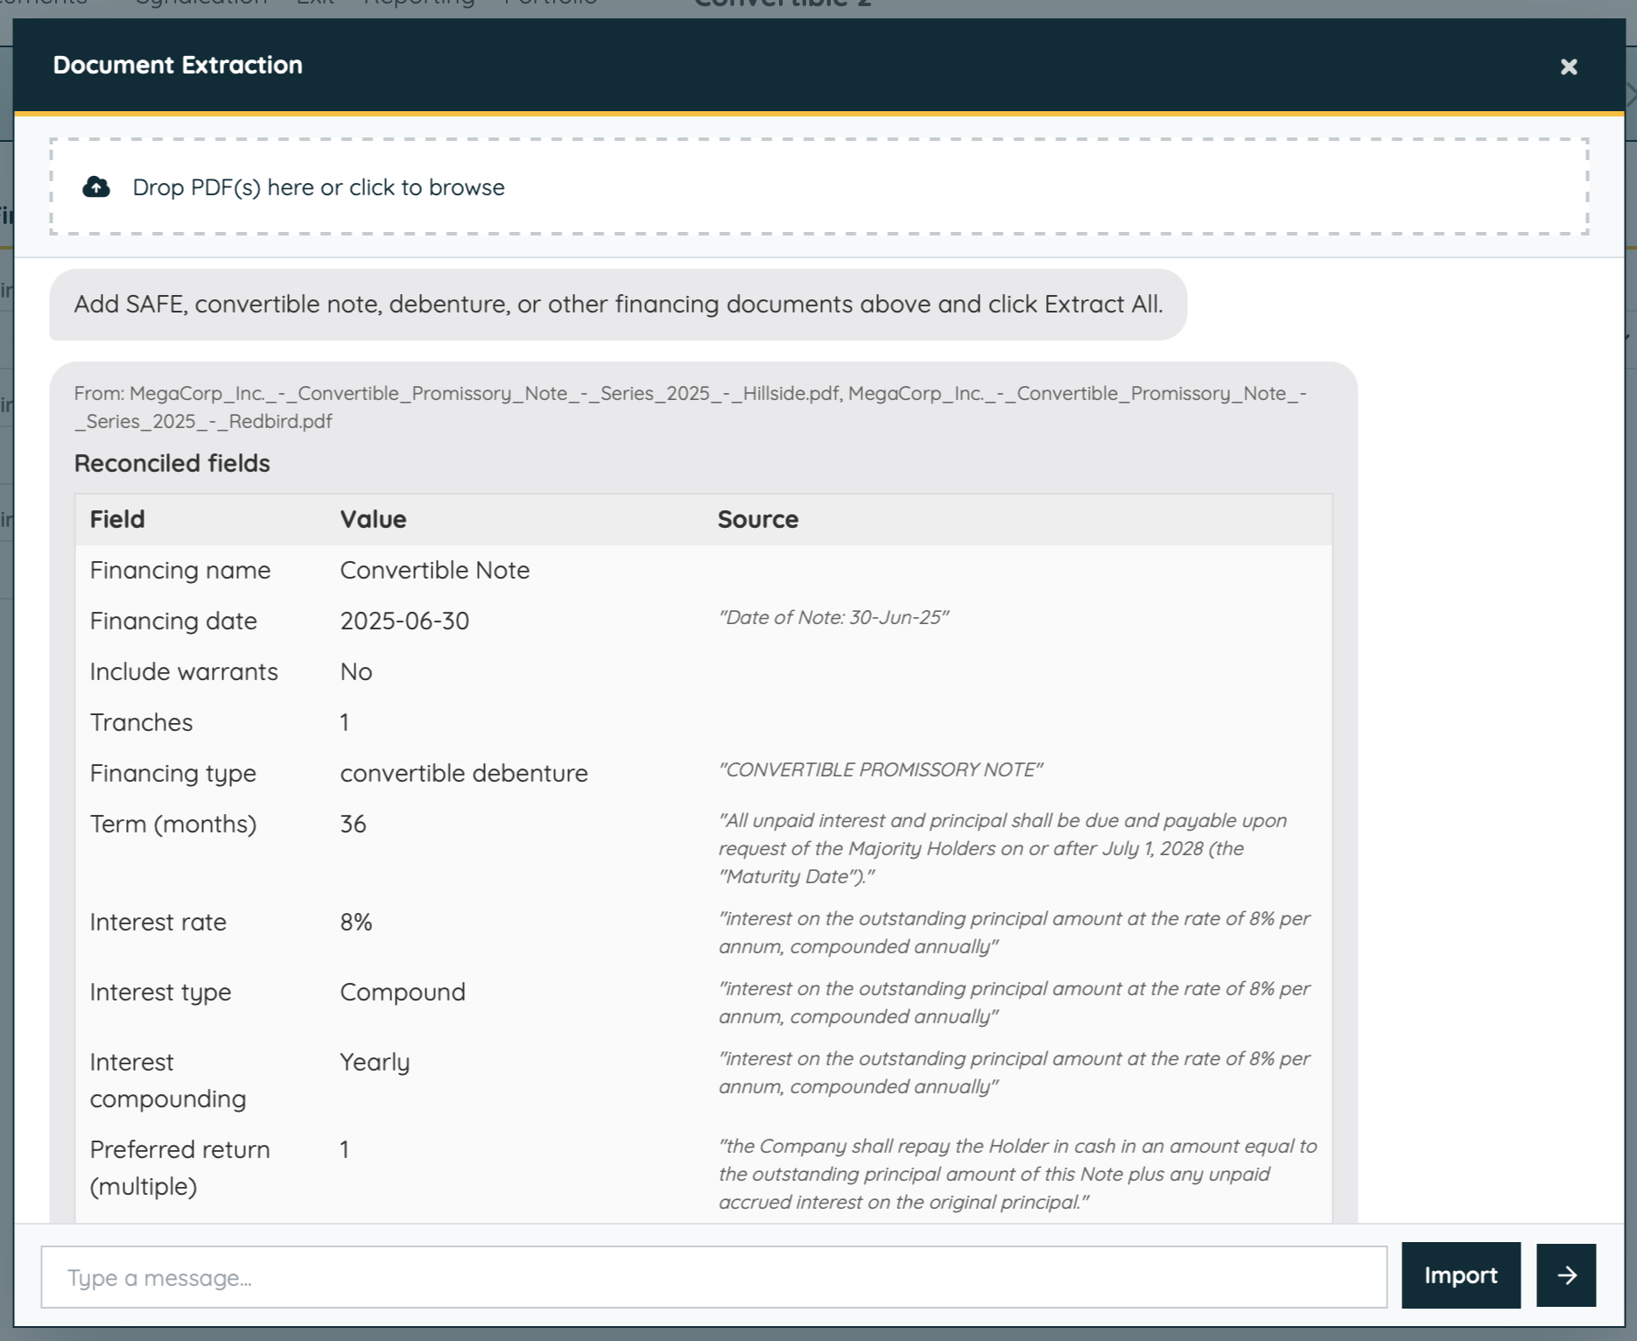Select the Financing name row label
This screenshot has height=1341, width=1637.
180,570
